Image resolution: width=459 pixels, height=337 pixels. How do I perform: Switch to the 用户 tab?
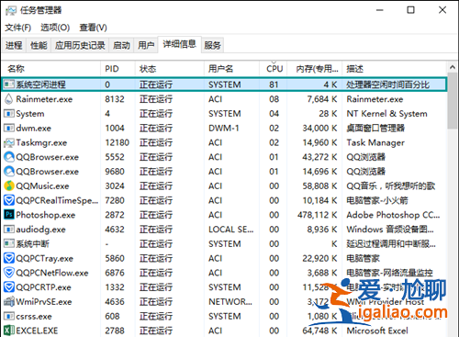point(146,45)
